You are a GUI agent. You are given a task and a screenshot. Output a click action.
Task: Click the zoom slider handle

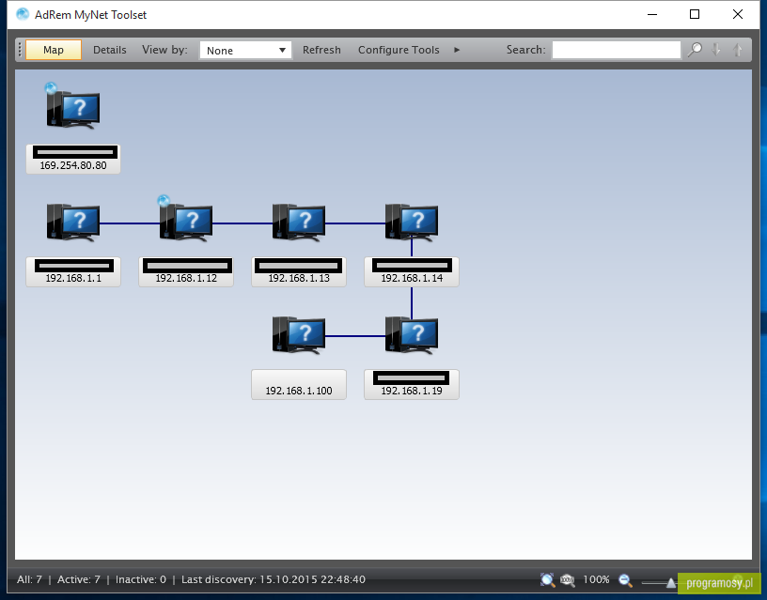click(x=671, y=582)
